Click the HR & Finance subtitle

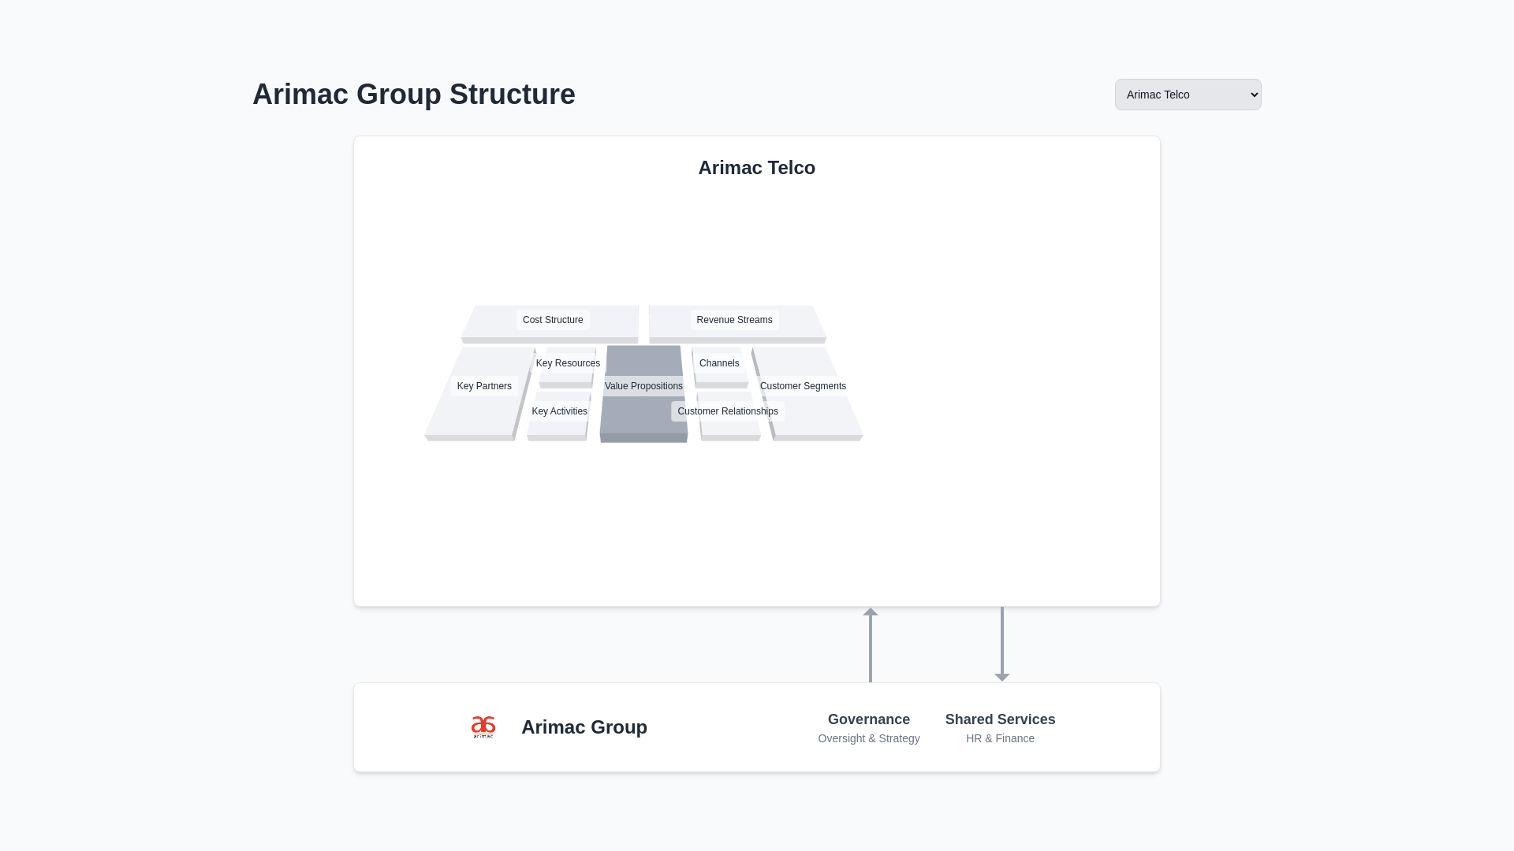pyautogui.click(x=1000, y=738)
